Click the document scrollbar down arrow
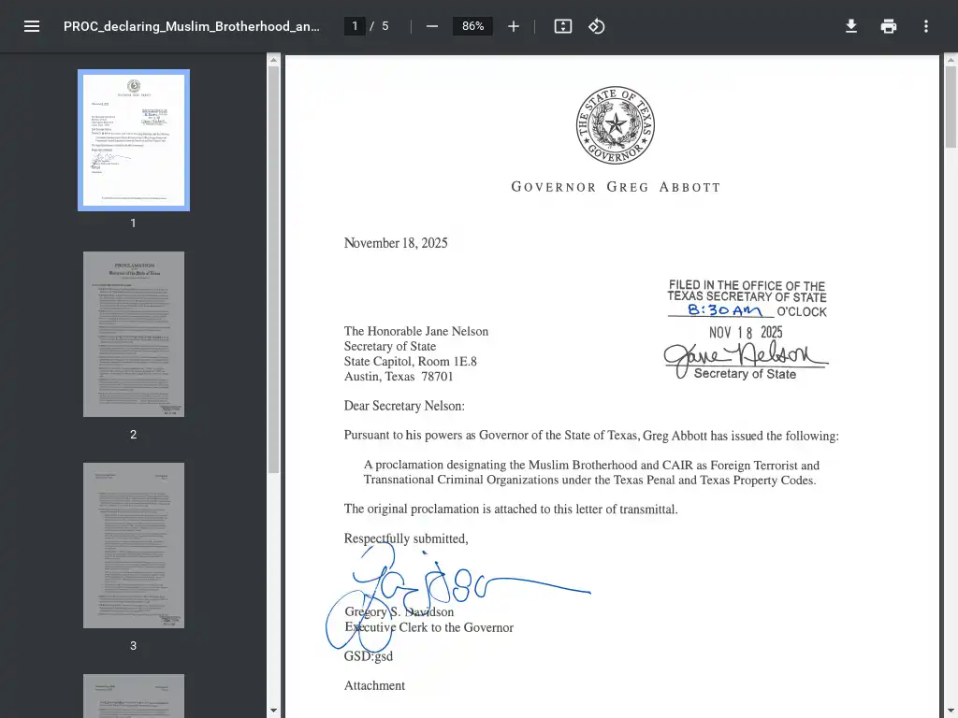The height and width of the screenshot is (718, 958). pyautogui.click(x=951, y=711)
